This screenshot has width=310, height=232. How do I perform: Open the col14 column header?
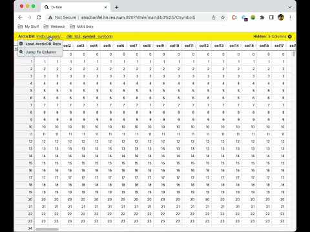234,46
